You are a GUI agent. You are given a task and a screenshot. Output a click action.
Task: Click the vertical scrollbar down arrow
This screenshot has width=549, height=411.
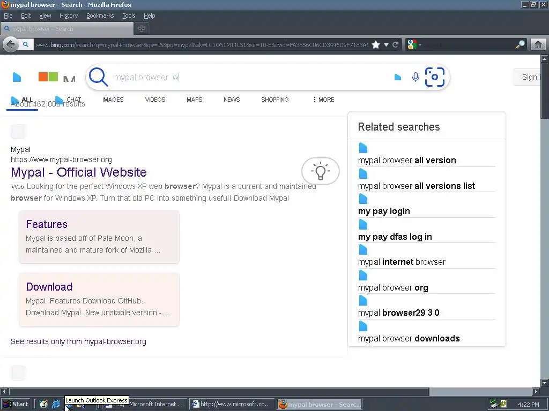(x=545, y=383)
